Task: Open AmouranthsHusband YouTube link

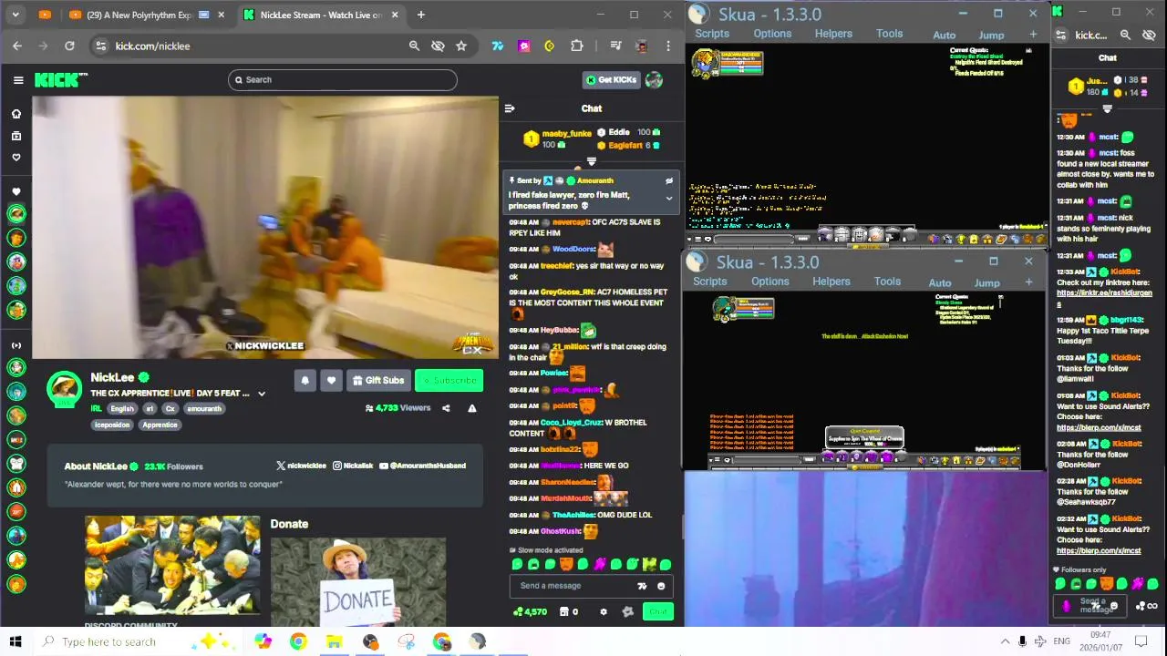Action: pyautogui.click(x=422, y=466)
